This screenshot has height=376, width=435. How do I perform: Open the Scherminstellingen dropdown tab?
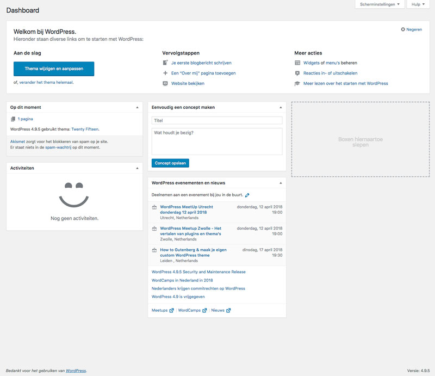380,4
